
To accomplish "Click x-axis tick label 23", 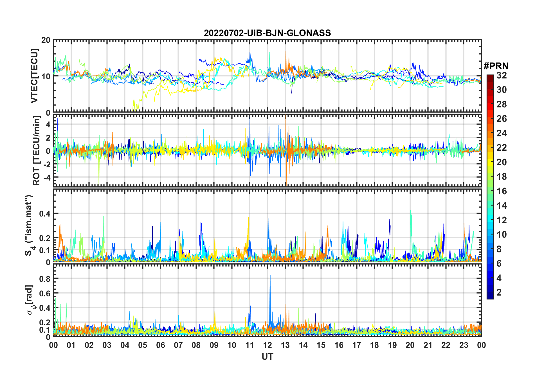I will point(464,345).
